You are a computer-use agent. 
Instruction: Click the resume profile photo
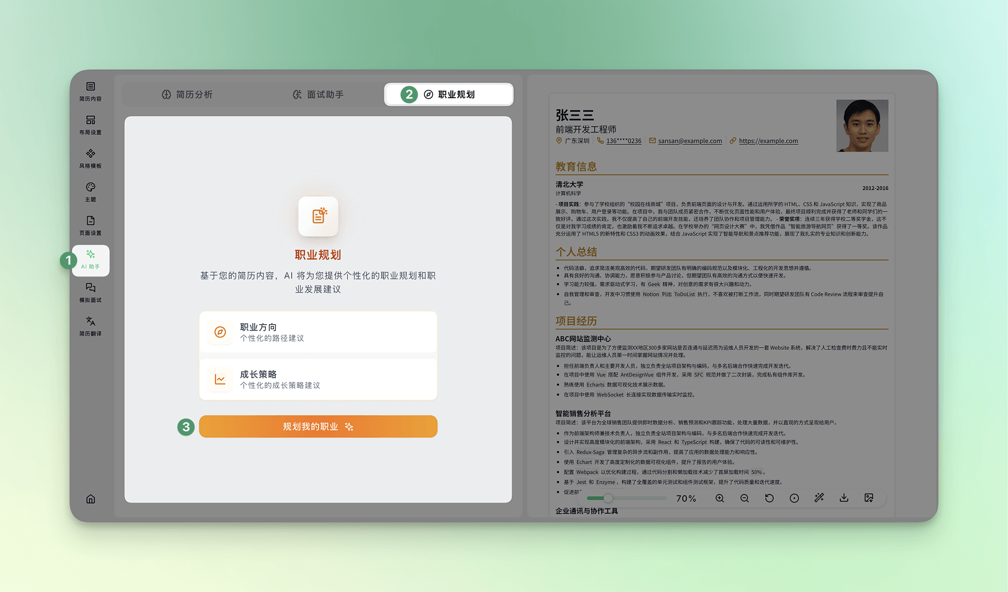(862, 125)
